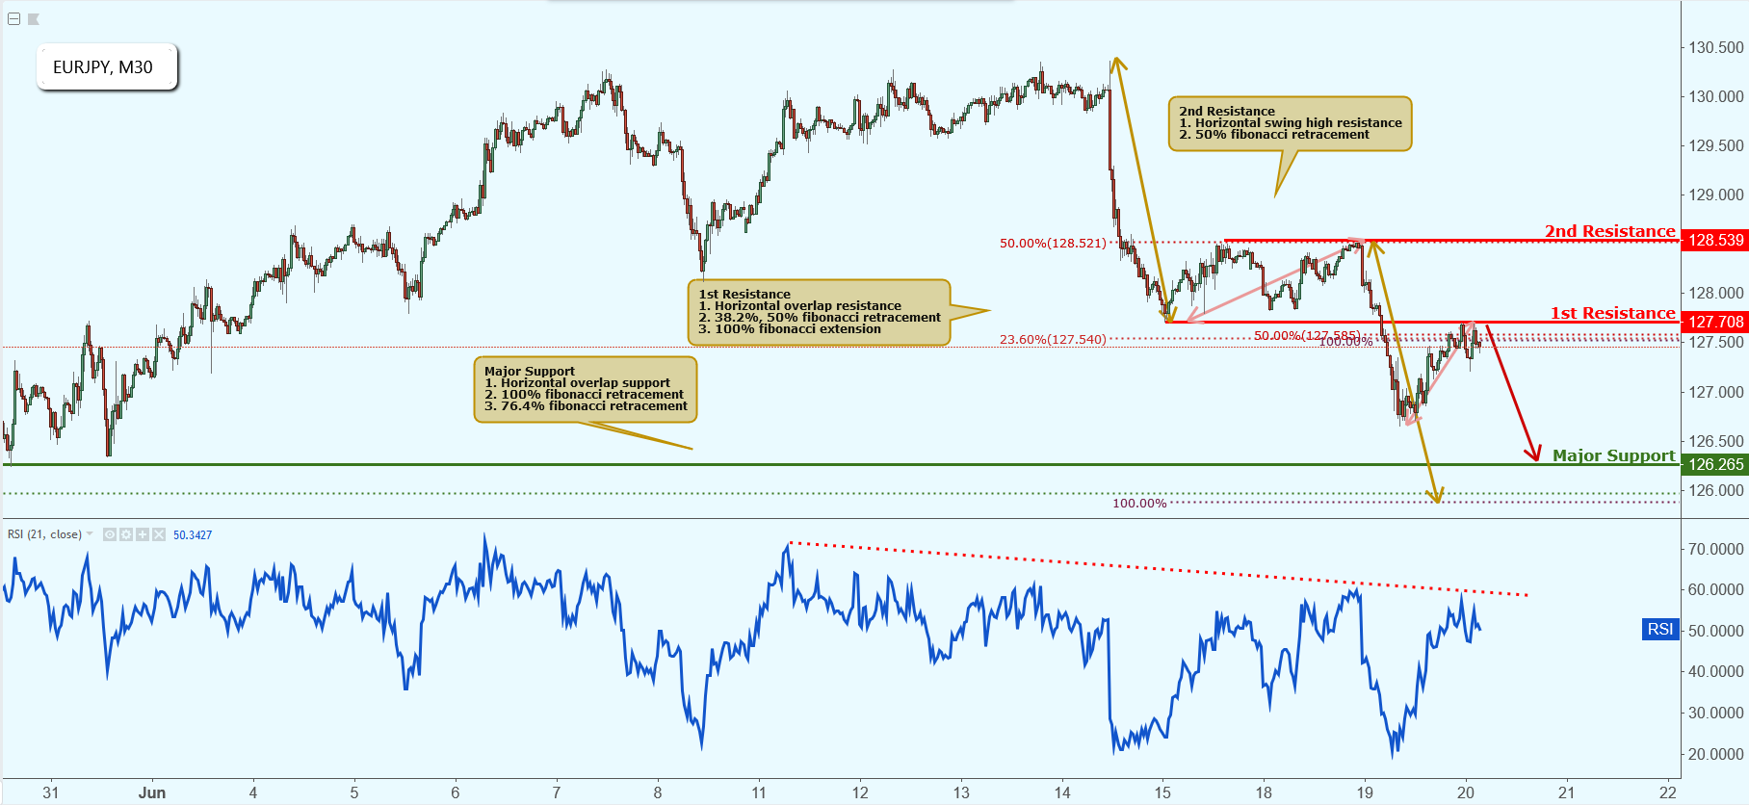Click date 20 on the time axis

click(1466, 792)
